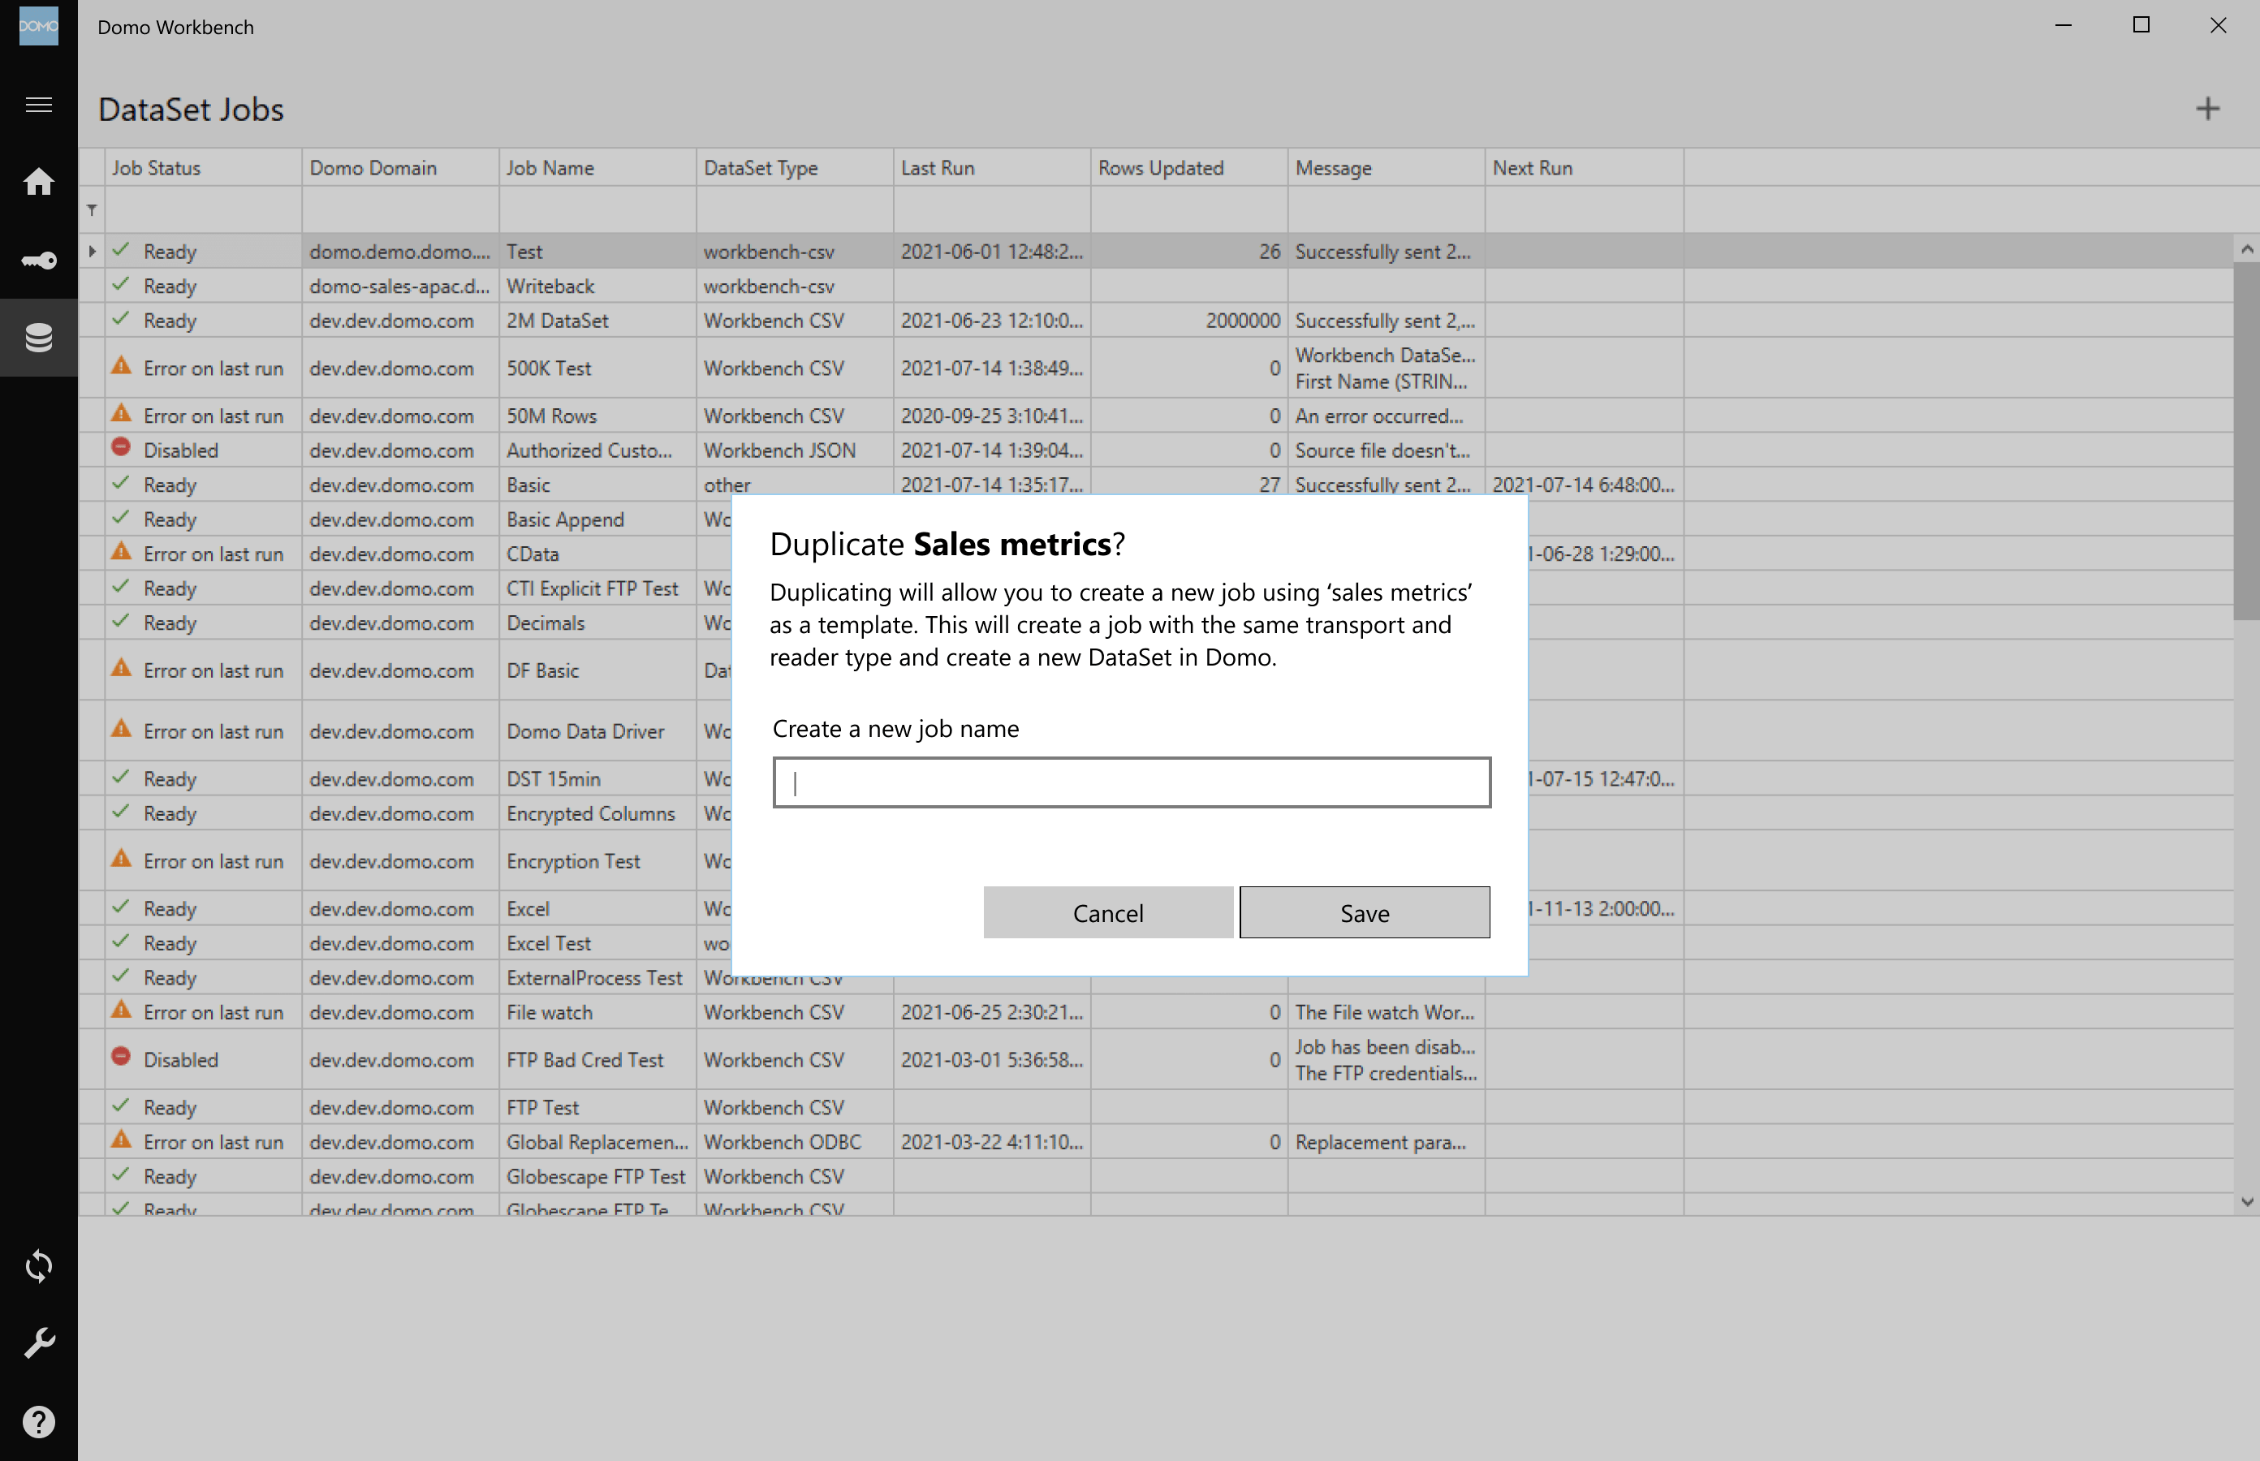Click Save to duplicate the job
2260x1461 pixels.
click(1364, 912)
